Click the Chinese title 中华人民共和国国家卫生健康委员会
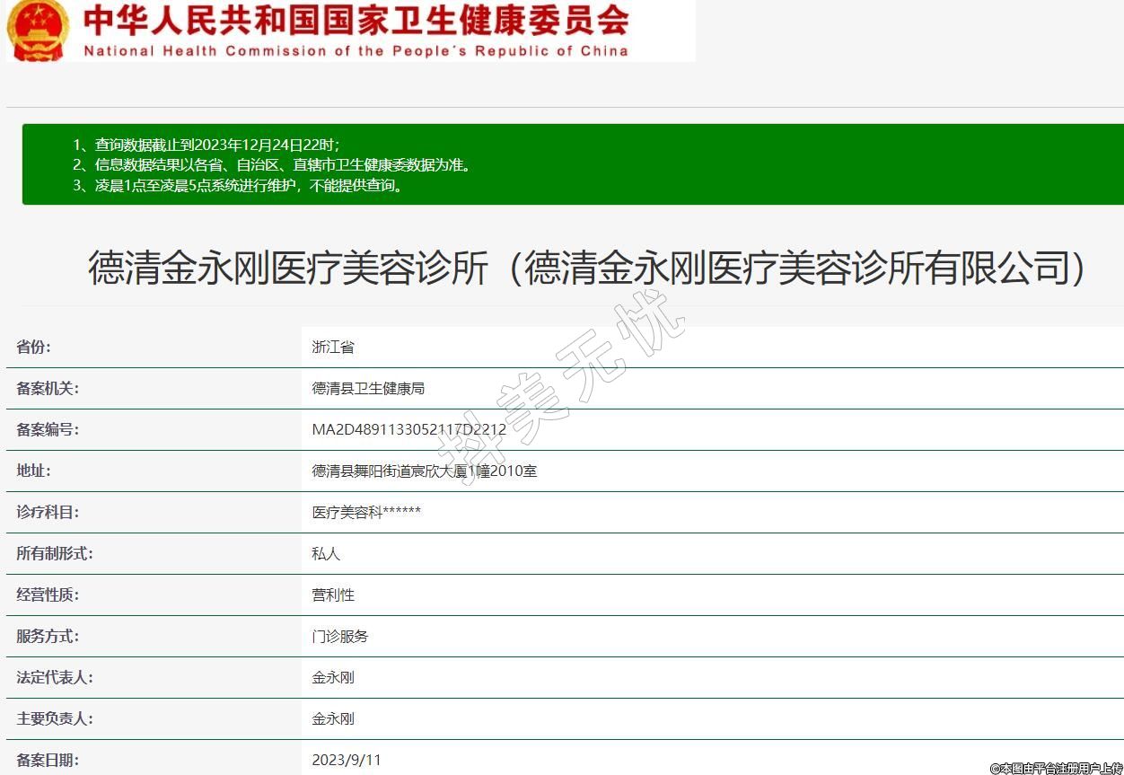 tap(356, 20)
